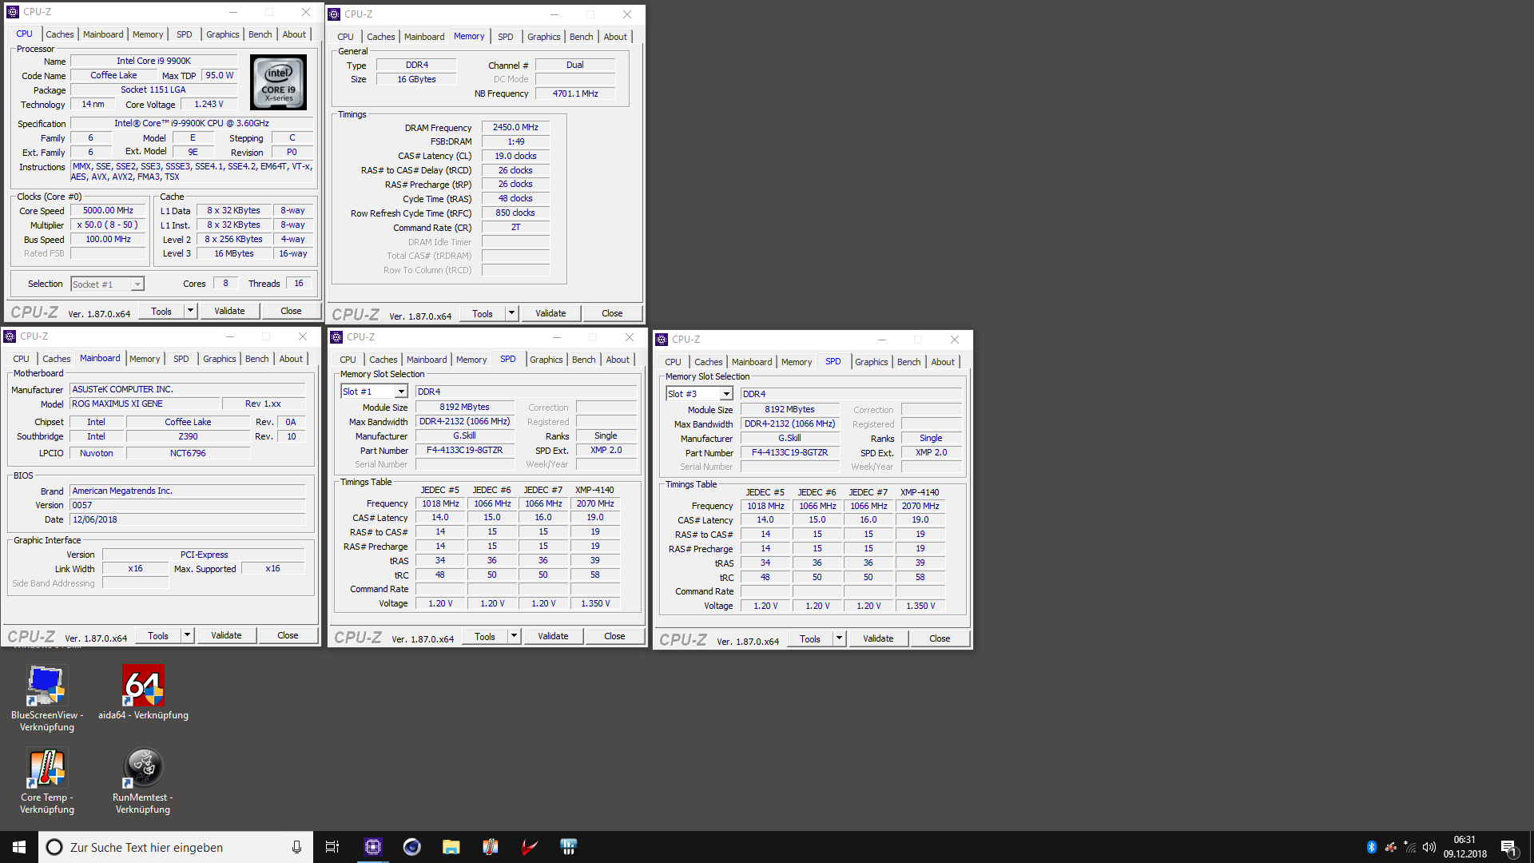This screenshot has width=1534, height=863.
Task: Open About tab in the Slot #3 SPD window
Action: click(943, 362)
